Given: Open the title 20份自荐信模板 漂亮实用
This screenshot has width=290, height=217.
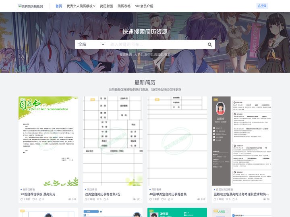Looking at the screenshot, I should (38, 194).
